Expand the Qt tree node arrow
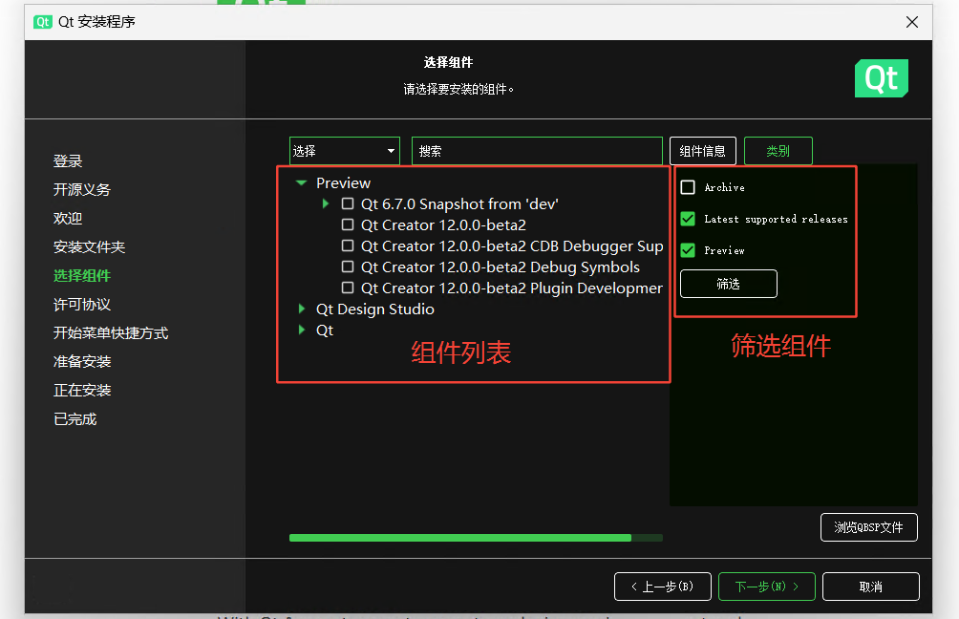This screenshot has width=959, height=619. coord(302,330)
